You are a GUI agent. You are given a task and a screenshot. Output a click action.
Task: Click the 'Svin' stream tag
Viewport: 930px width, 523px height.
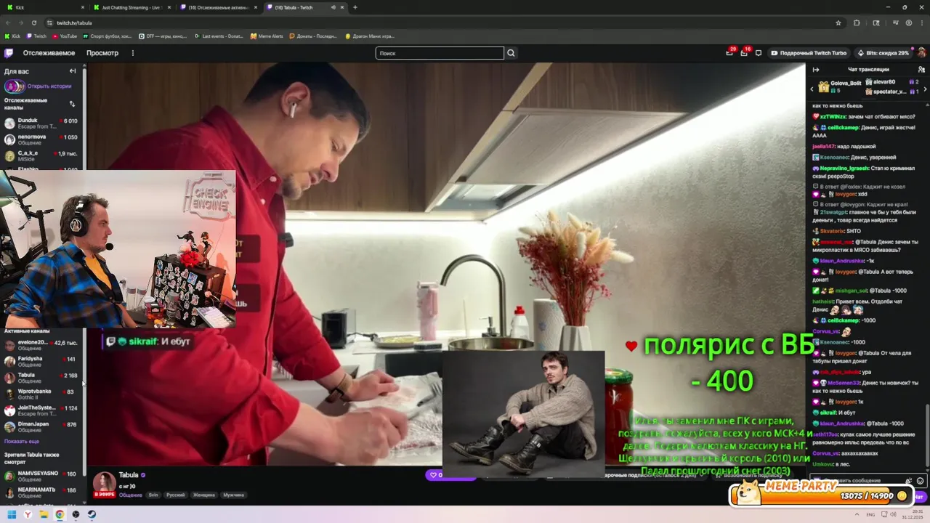153,495
